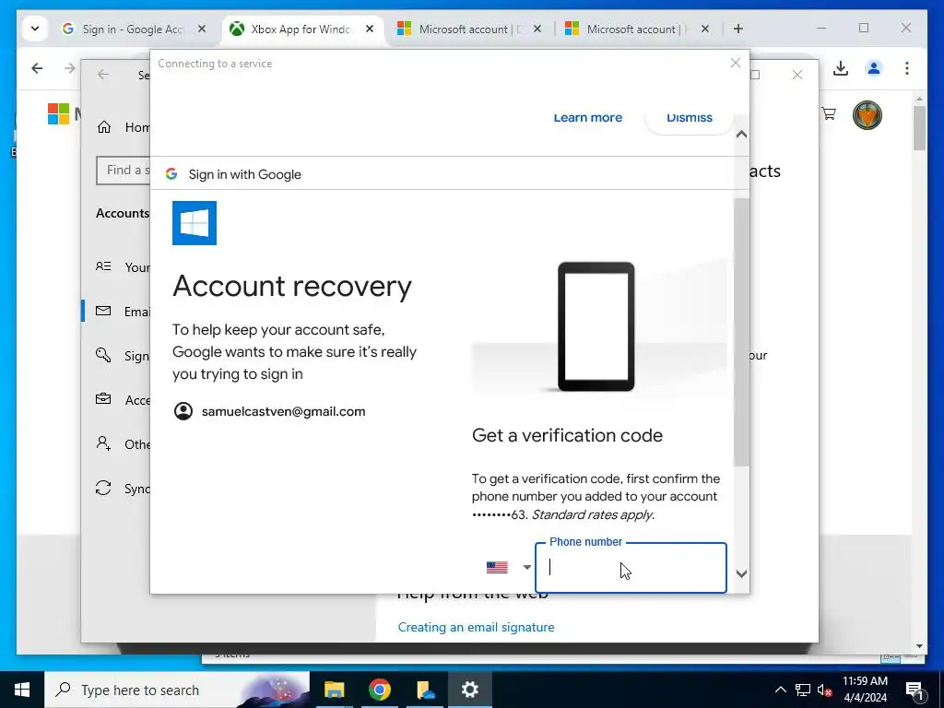Click Chrome's back navigation arrow

37,68
